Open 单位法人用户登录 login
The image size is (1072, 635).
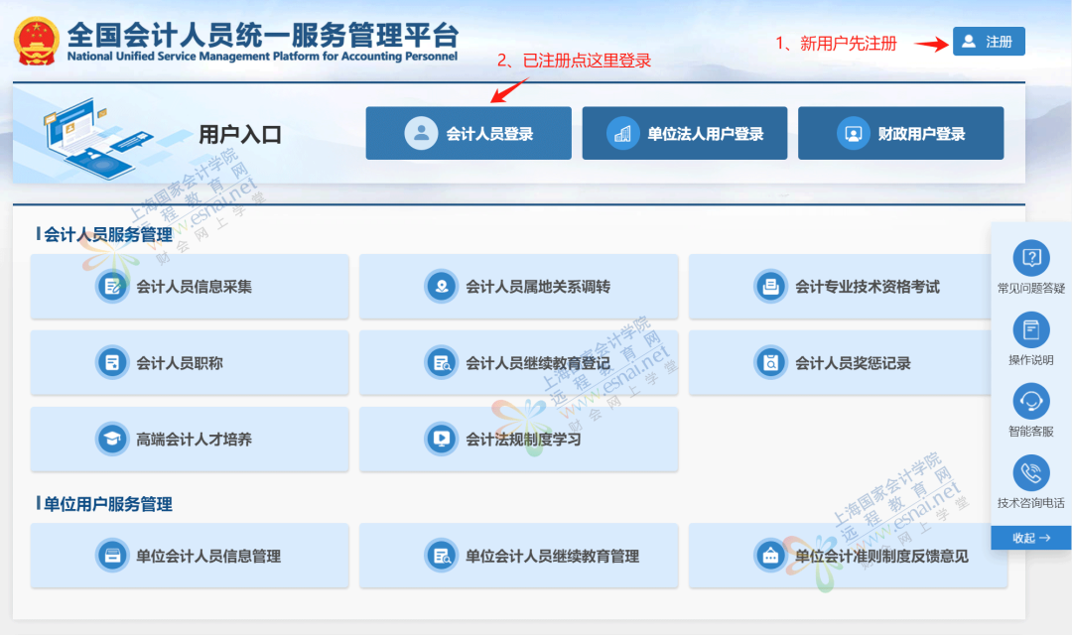[x=684, y=133]
